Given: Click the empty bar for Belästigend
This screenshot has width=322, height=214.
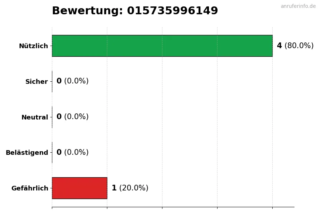Looking at the screenshot, I should [52, 153].
